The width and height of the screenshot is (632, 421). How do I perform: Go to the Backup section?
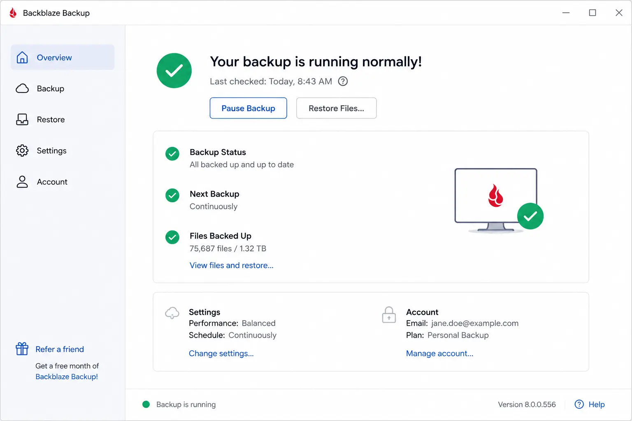(x=63, y=88)
